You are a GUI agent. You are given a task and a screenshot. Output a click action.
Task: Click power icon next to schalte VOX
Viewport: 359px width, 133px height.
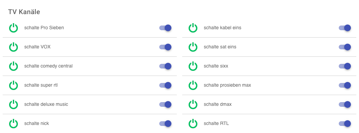[x=13, y=47]
